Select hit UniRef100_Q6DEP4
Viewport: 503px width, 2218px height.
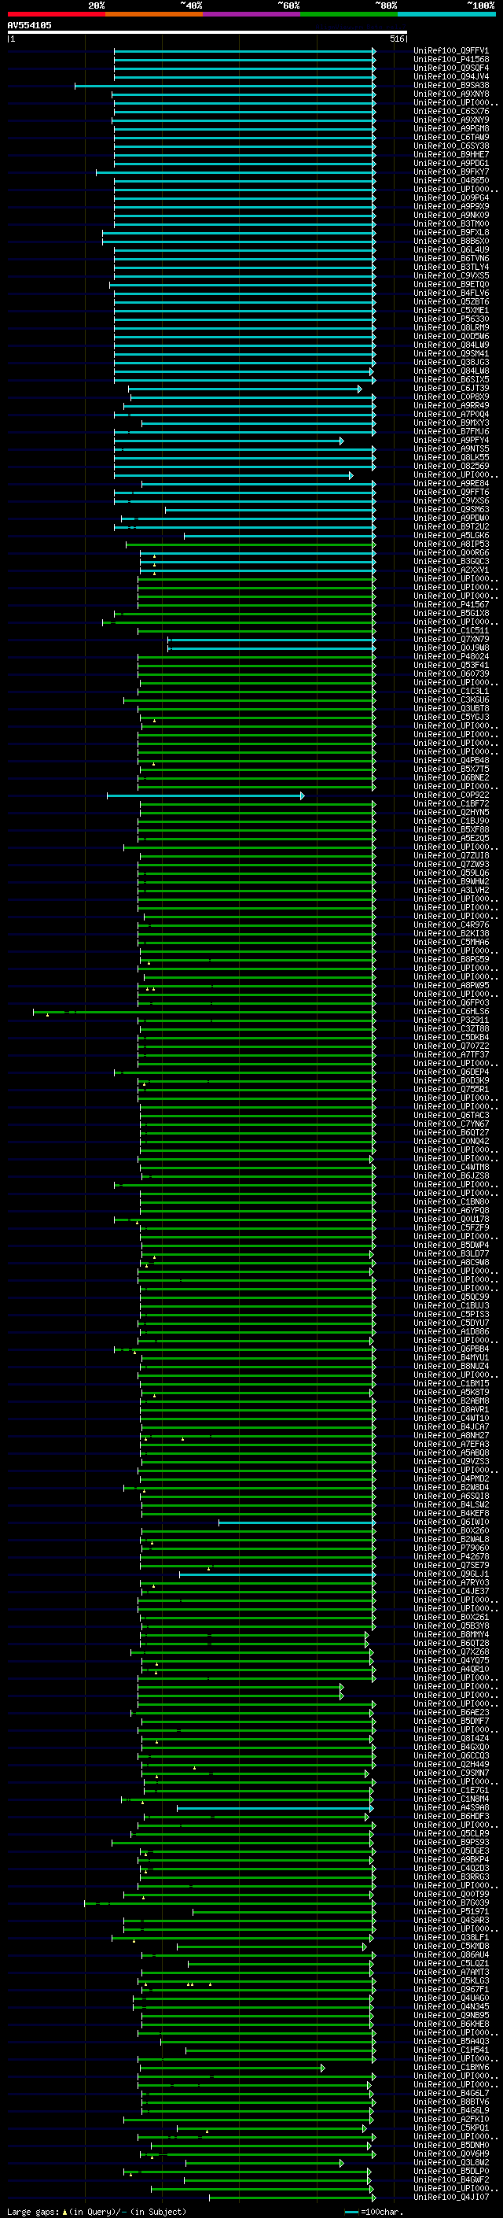click(451, 1072)
